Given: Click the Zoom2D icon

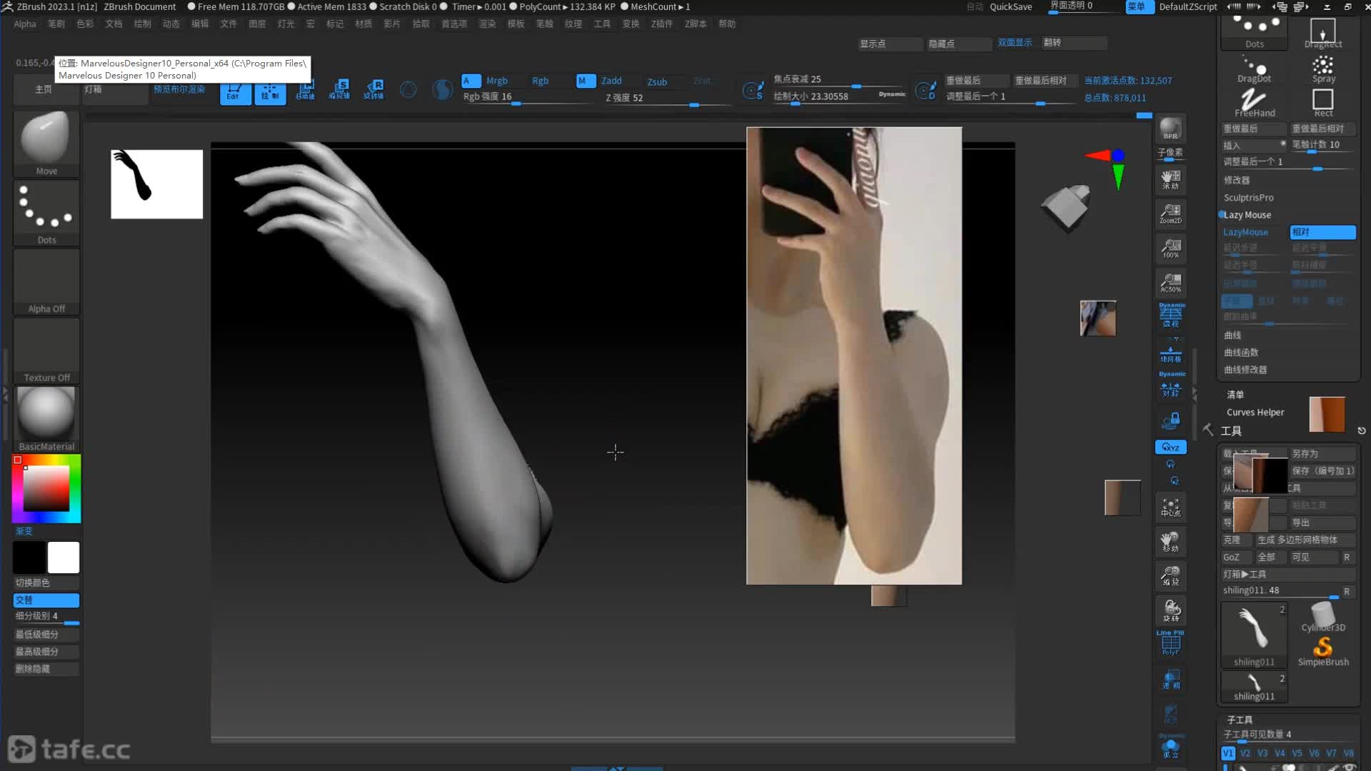Looking at the screenshot, I should tap(1170, 213).
